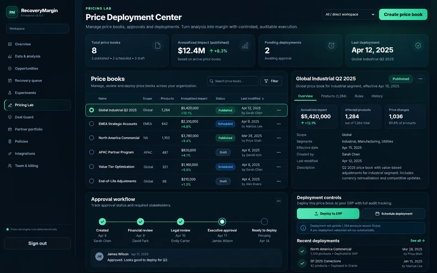Select the EMEA Strategic Accounts radio button
The image size is (437, 273).
coord(91,124)
